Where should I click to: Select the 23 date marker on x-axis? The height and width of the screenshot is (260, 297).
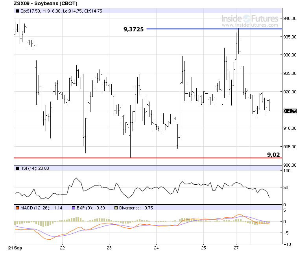tap(109, 248)
